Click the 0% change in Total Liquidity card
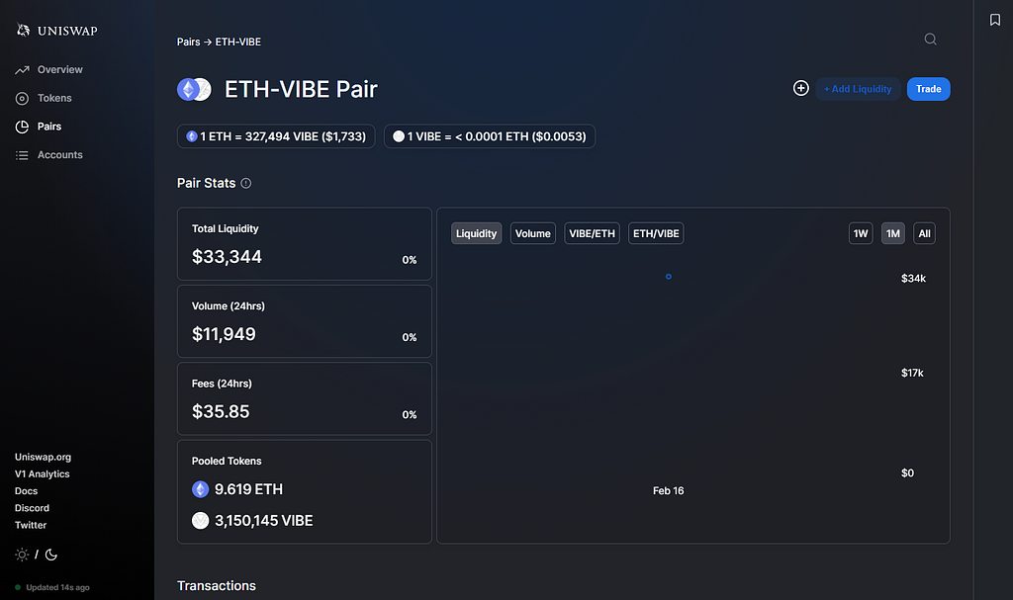 coord(410,260)
